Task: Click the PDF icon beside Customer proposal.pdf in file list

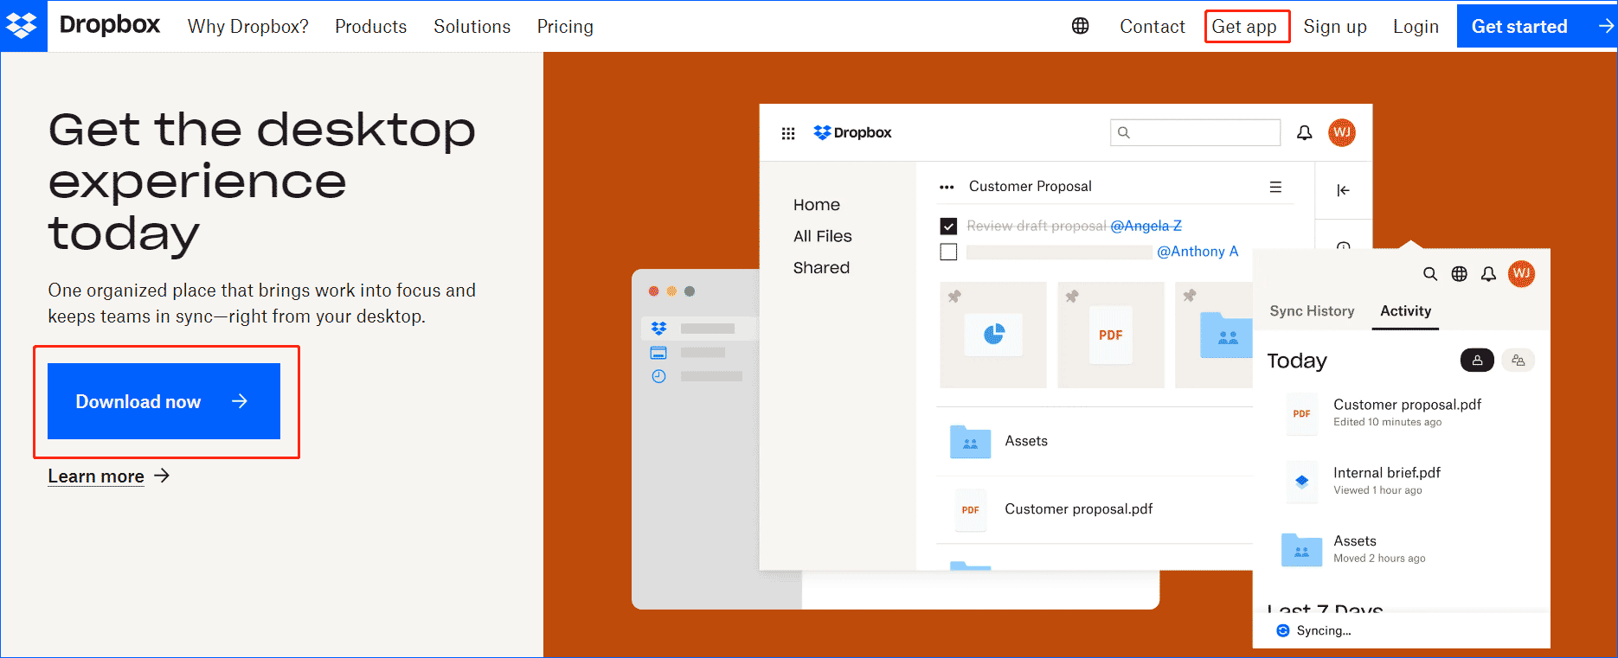Action: [x=971, y=510]
